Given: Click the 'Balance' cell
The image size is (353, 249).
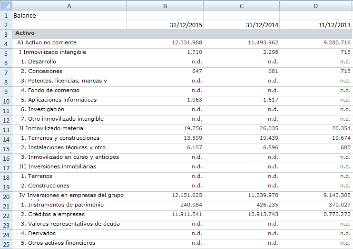Looking at the screenshot, I should coord(69,15).
